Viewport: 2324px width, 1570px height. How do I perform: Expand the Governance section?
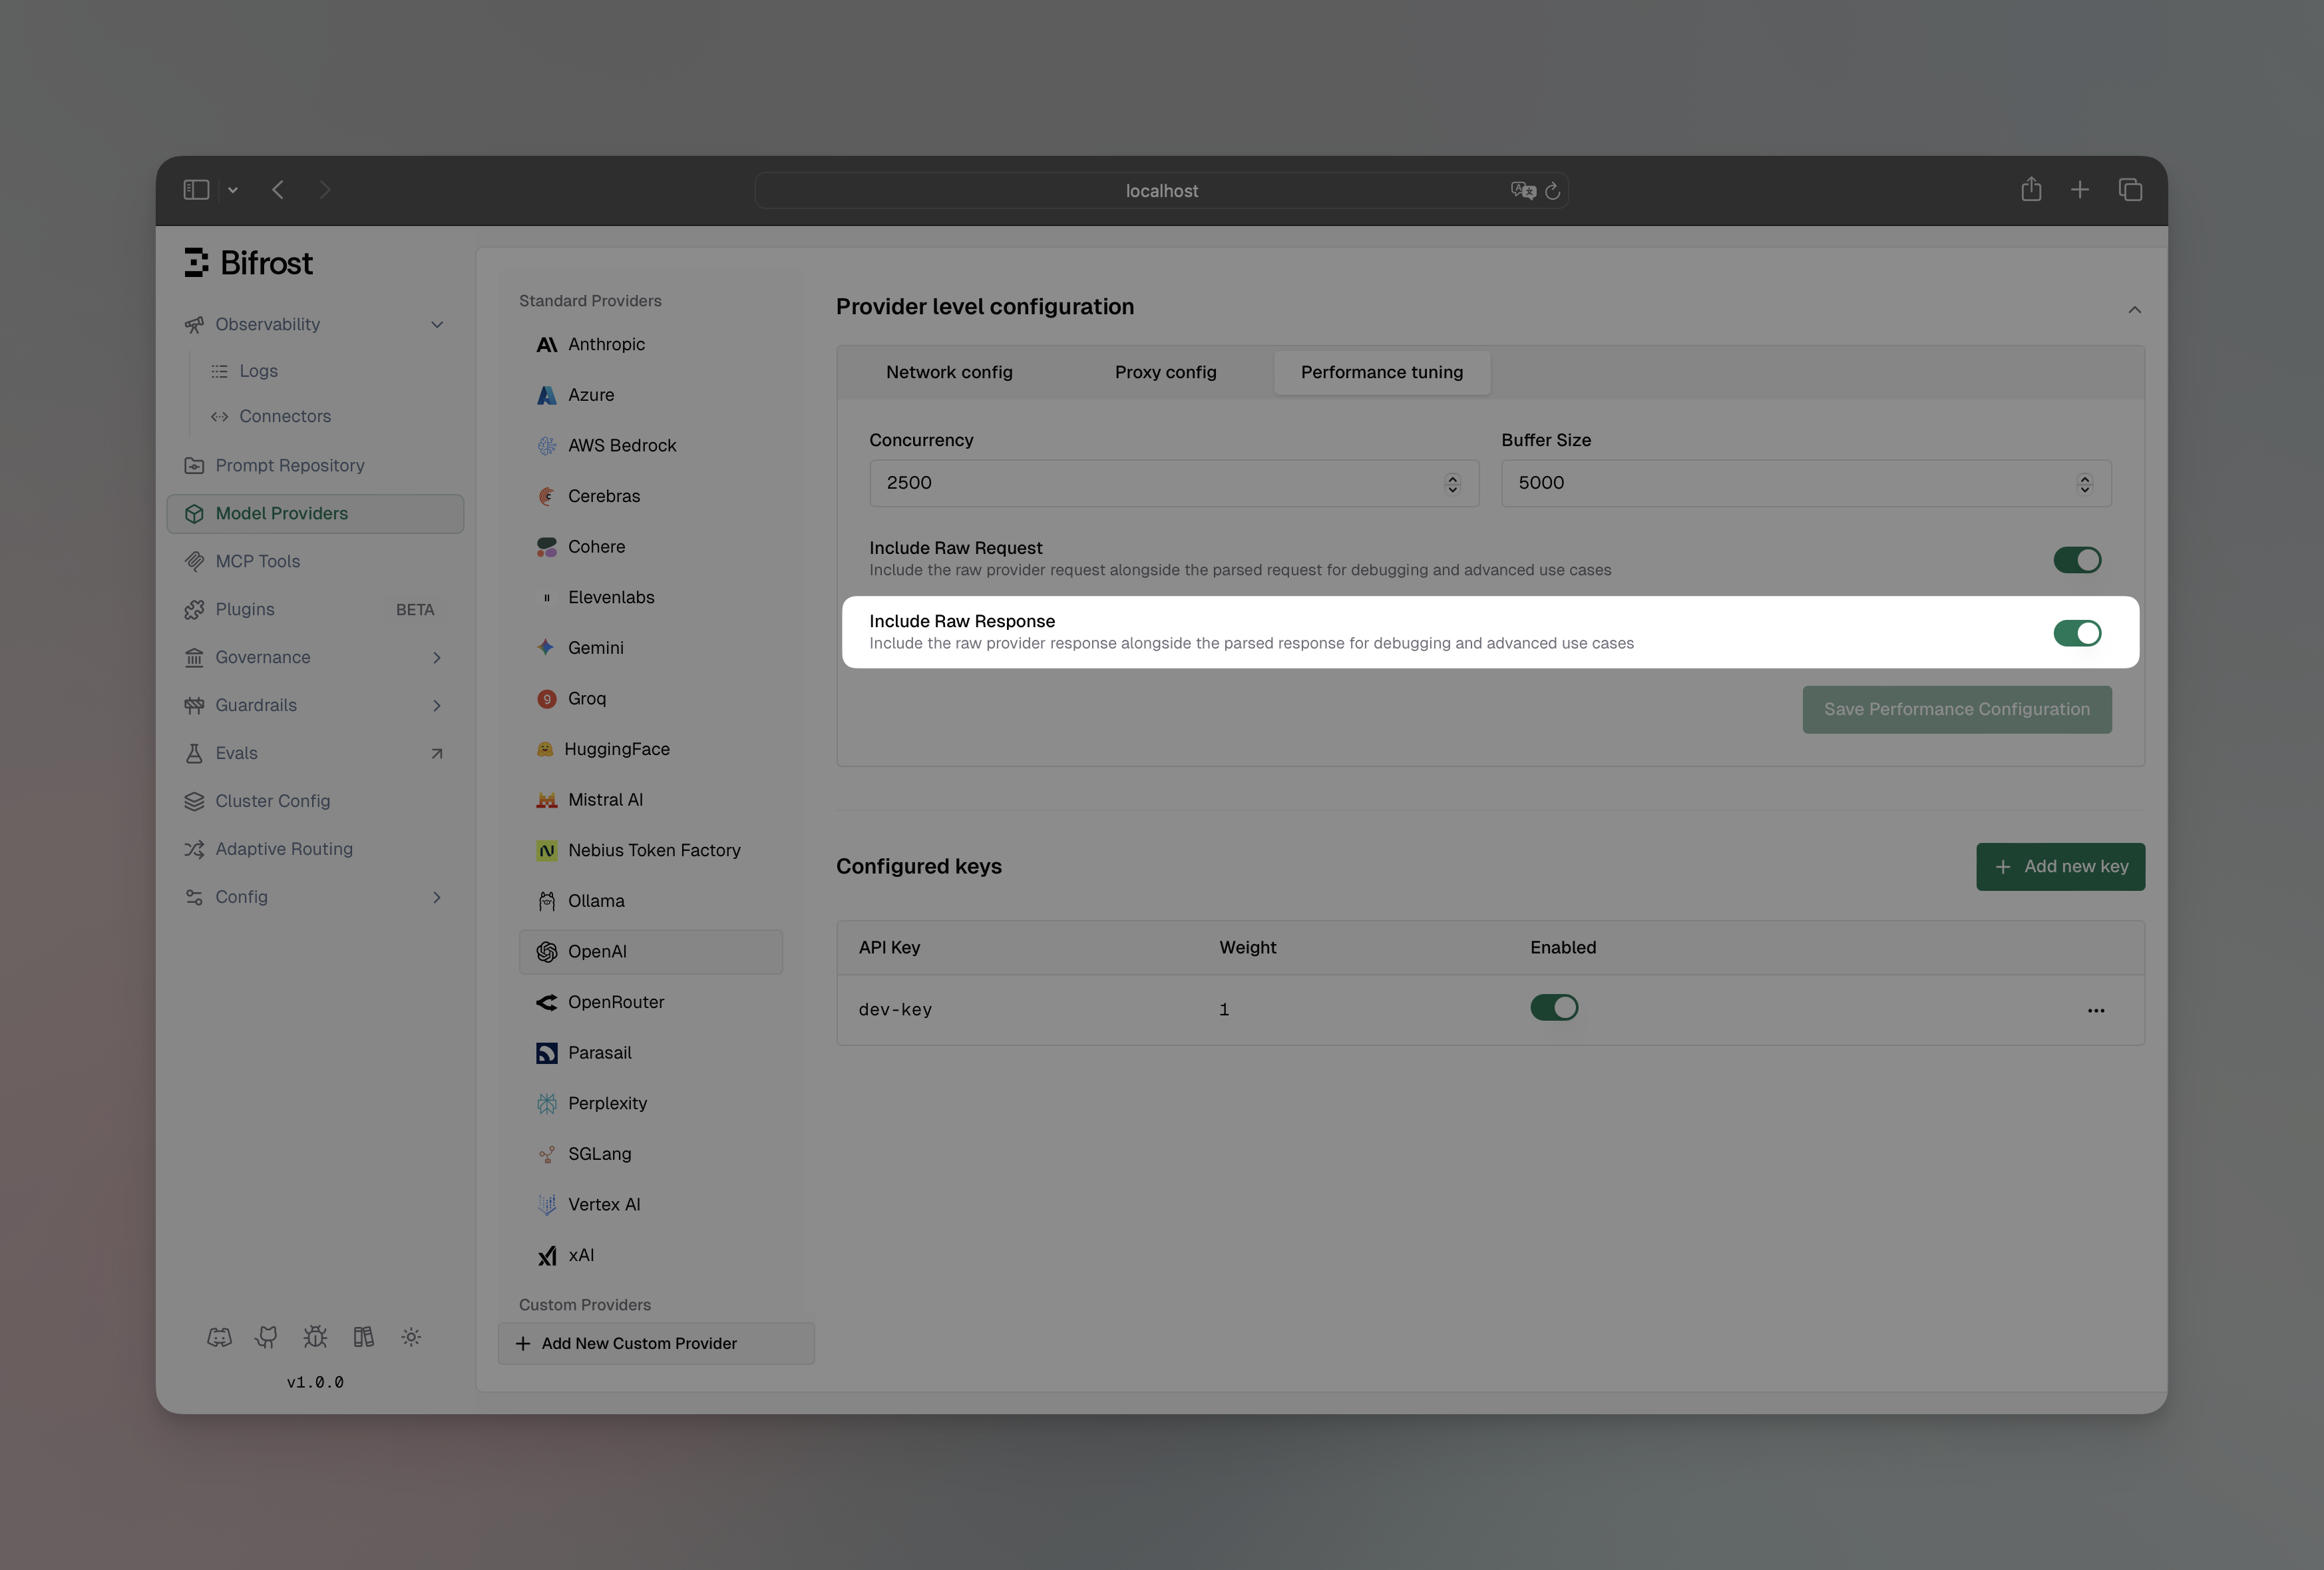pyautogui.click(x=437, y=656)
